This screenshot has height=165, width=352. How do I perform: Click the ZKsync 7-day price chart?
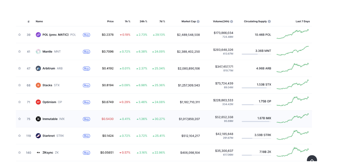(293, 152)
